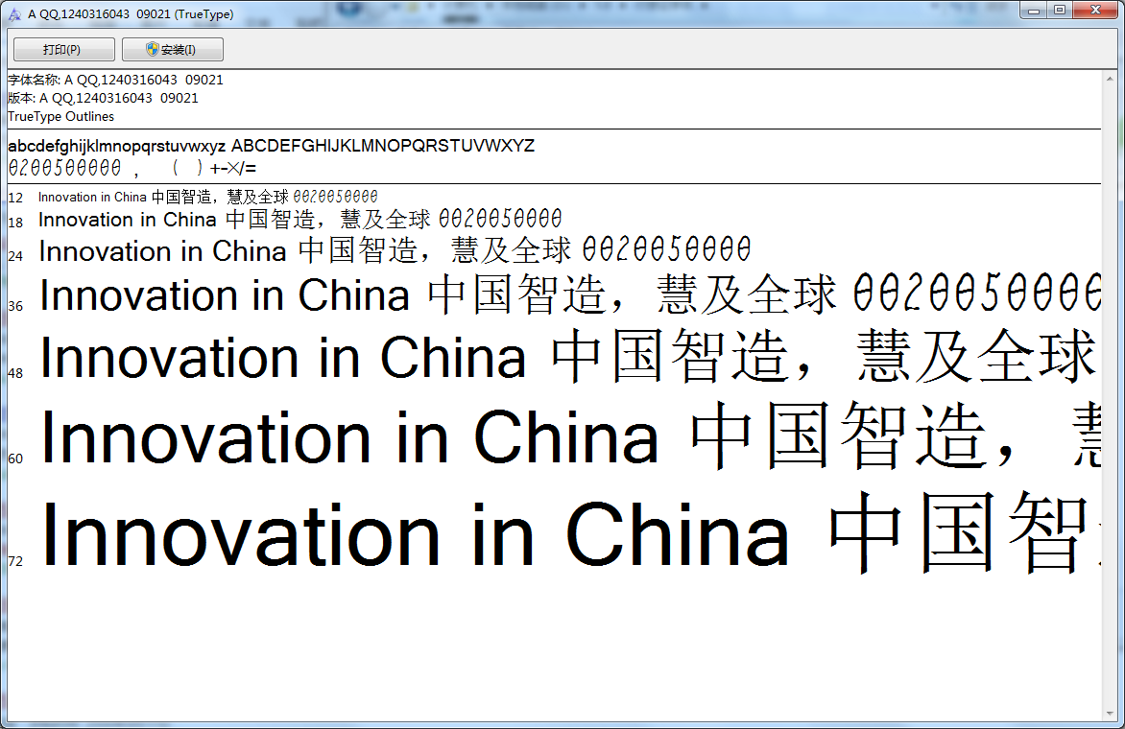The width and height of the screenshot is (1125, 729).
Task: Click the TrueType Outlines text
Action: click(61, 116)
